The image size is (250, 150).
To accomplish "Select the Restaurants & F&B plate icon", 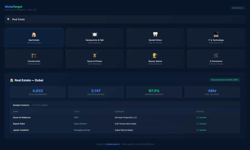I will click(x=94, y=34).
